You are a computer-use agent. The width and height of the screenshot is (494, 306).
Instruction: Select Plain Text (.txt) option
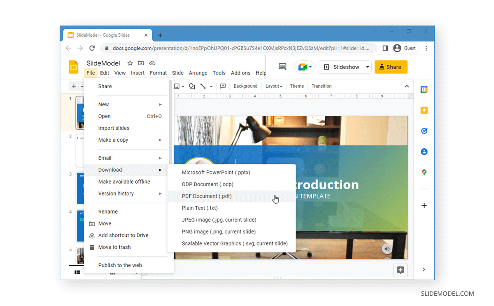pyautogui.click(x=232, y=208)
